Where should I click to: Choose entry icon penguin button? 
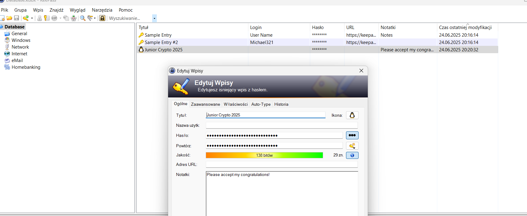pyautogui.click(x=352, y=115)
